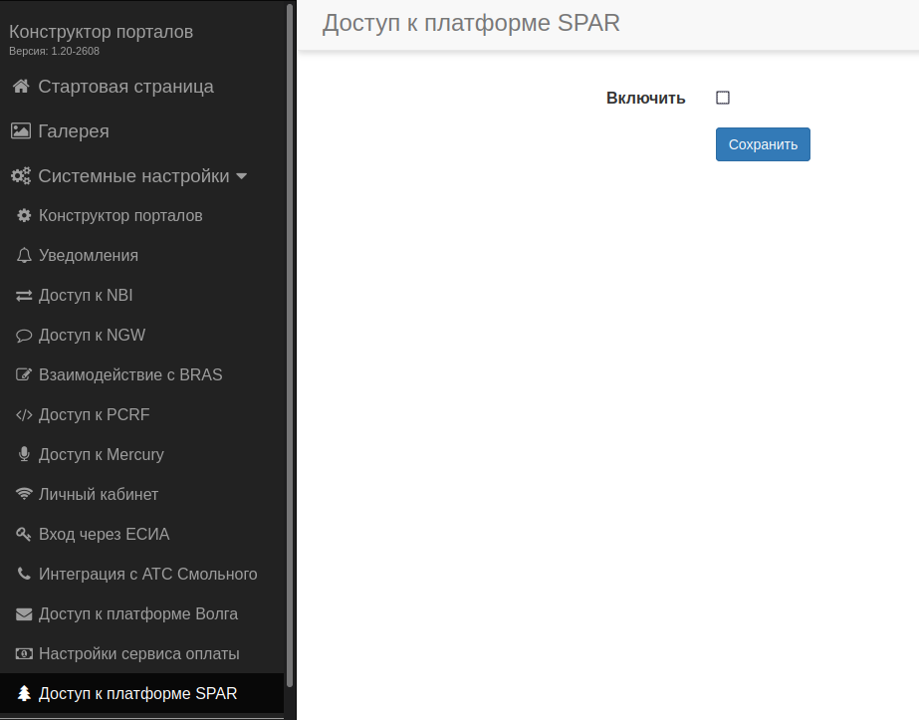Click the phone icon beside Интеграция с АТС Смольного
This screenshot has height=720, width=919.
[x=24, y=574]
